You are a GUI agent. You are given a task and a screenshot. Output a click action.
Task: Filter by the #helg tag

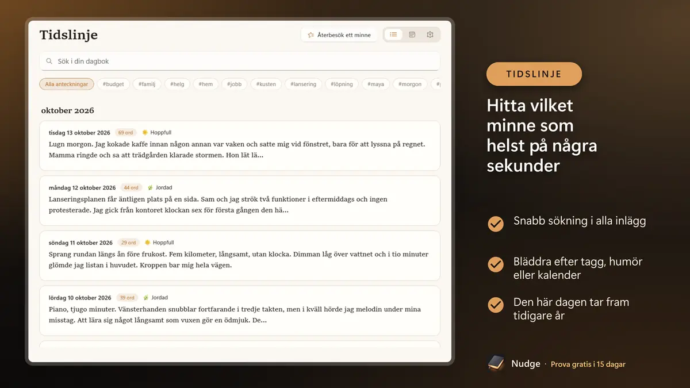pyautogui.click(x=177, y=84)
